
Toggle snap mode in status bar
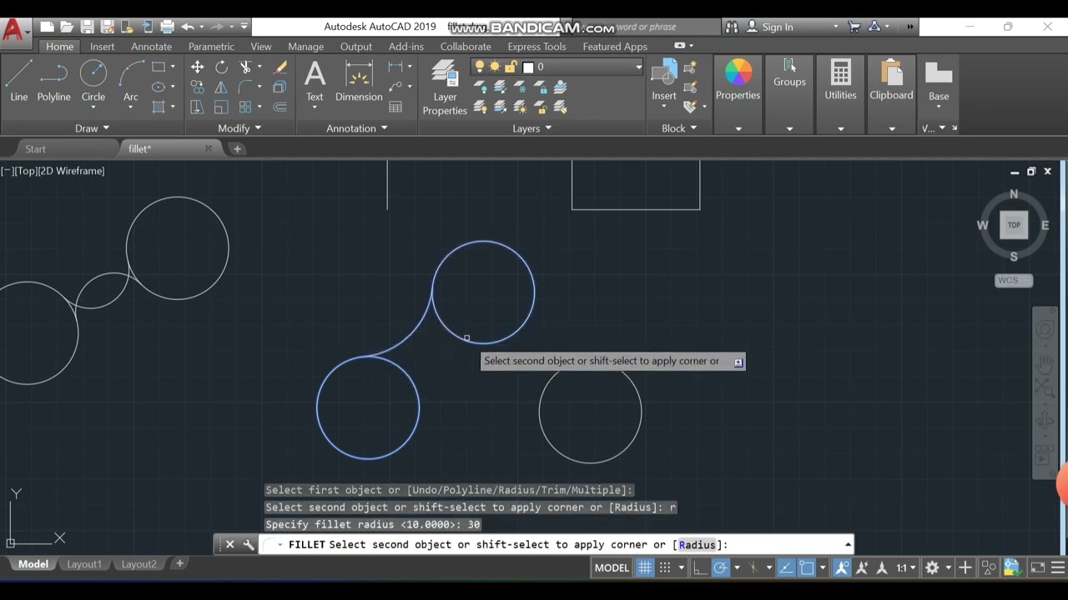665,567
